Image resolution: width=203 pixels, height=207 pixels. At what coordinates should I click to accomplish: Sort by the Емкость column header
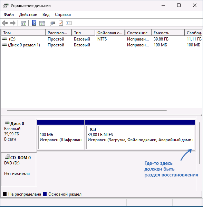168,33
